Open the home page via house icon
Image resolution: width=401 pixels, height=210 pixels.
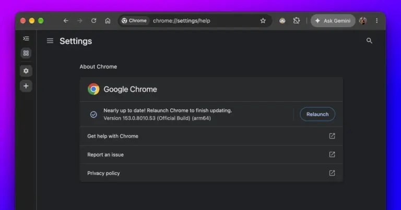[108, 21]
